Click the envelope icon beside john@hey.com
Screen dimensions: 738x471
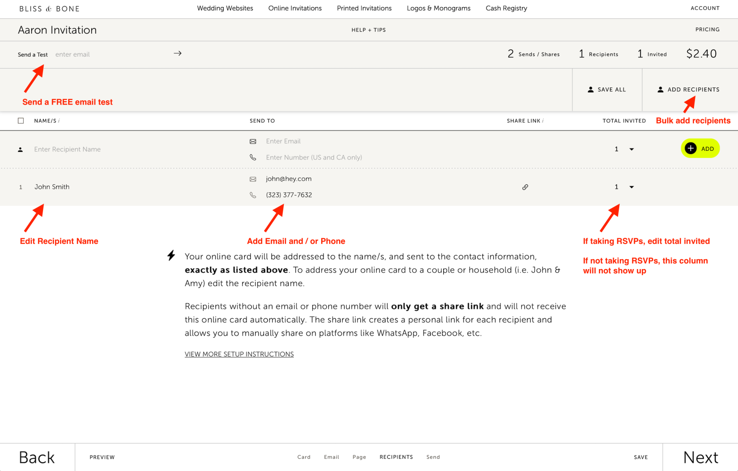coord(253,179)
